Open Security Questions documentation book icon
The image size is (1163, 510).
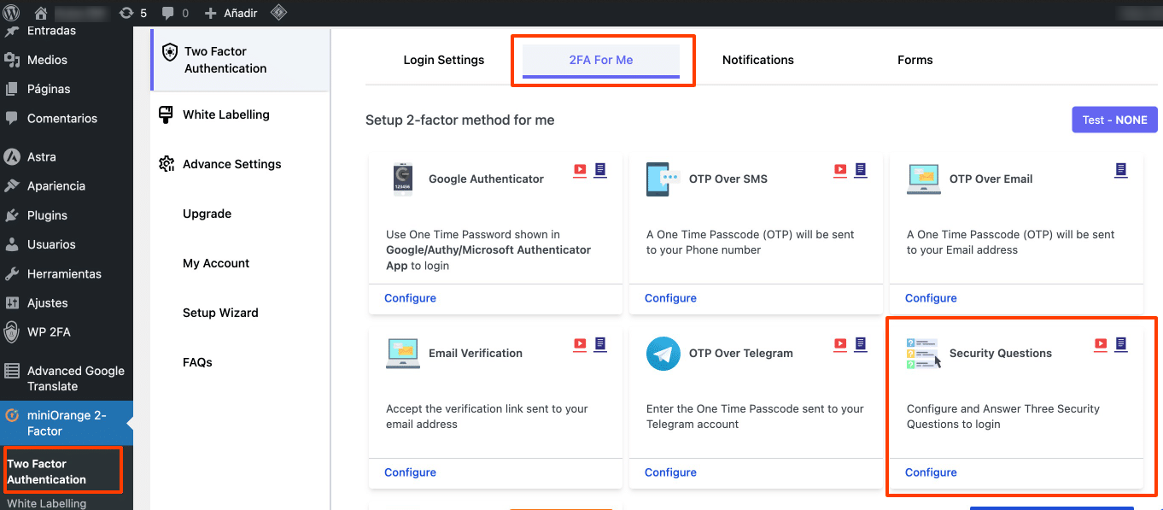point(1121,344)
